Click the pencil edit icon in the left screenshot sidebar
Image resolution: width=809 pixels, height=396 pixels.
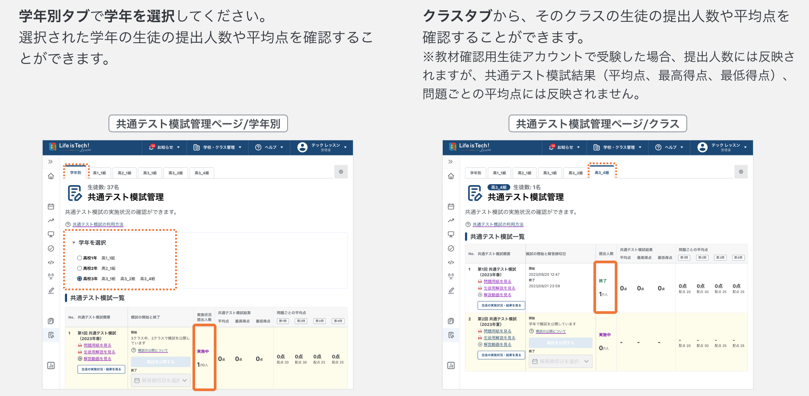click(51, 290)
